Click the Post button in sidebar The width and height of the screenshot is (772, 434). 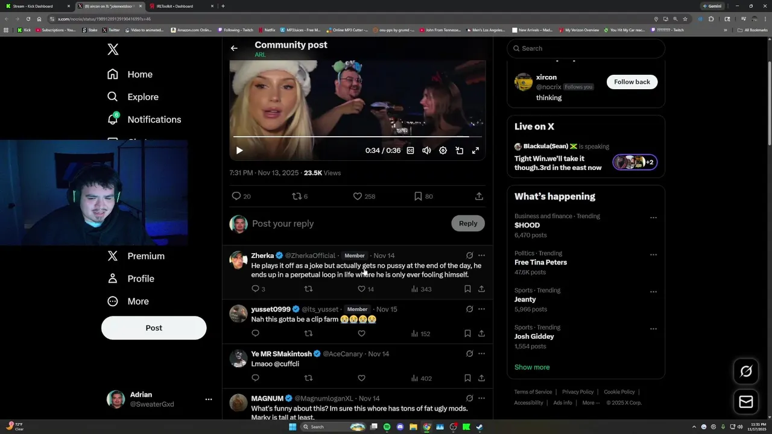[x=154, y=328]
